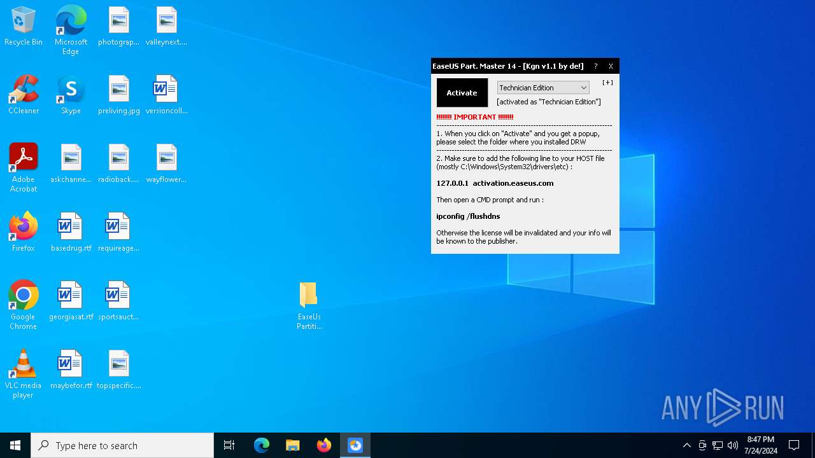Open the Skype desktop shortcut
This screenshot has width=815, height=458.
(x=71, y=95)
